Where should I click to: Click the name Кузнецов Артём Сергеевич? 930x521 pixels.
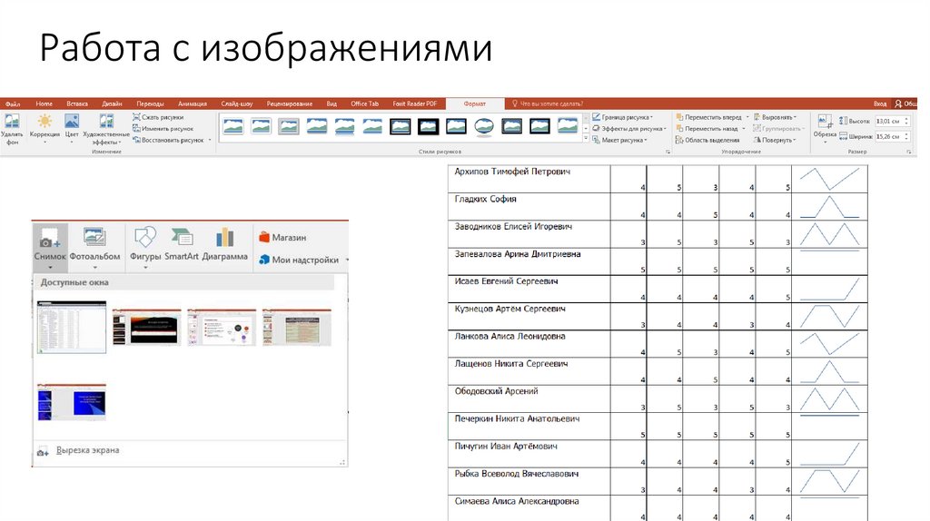(x=510, y=309)
